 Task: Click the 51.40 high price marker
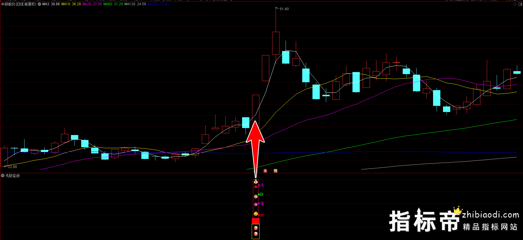pyautogui.click(x=284, y=9)
